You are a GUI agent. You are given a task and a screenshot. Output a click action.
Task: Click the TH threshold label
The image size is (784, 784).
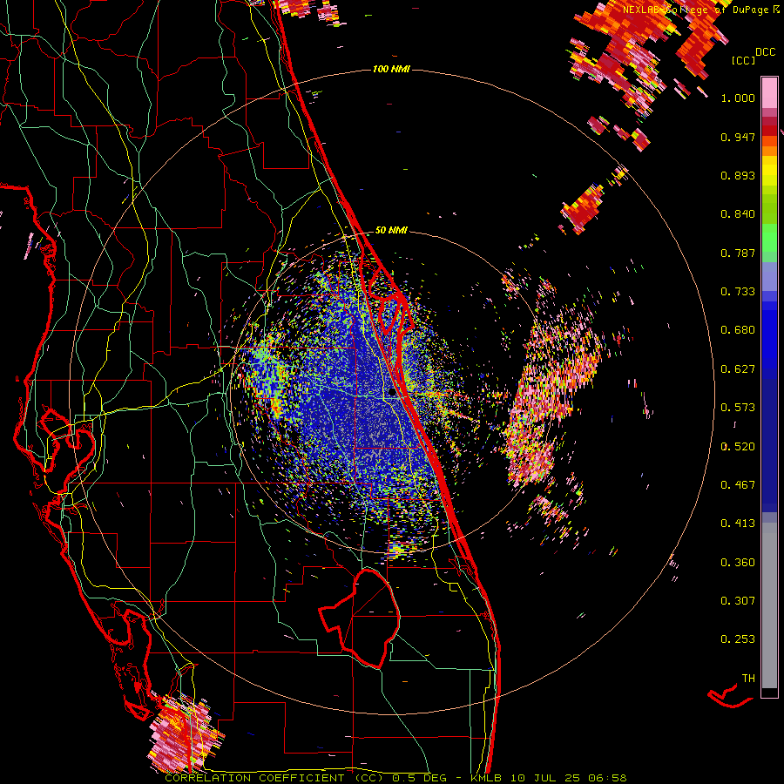(x=748, y=678)
